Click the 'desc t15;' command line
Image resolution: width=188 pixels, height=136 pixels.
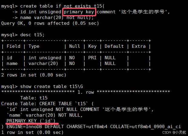[32, 35]
